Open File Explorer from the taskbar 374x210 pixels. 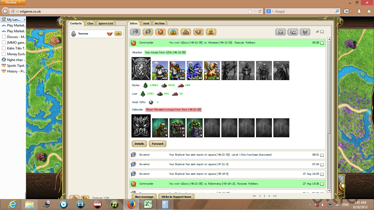click(x=29, y=205)
